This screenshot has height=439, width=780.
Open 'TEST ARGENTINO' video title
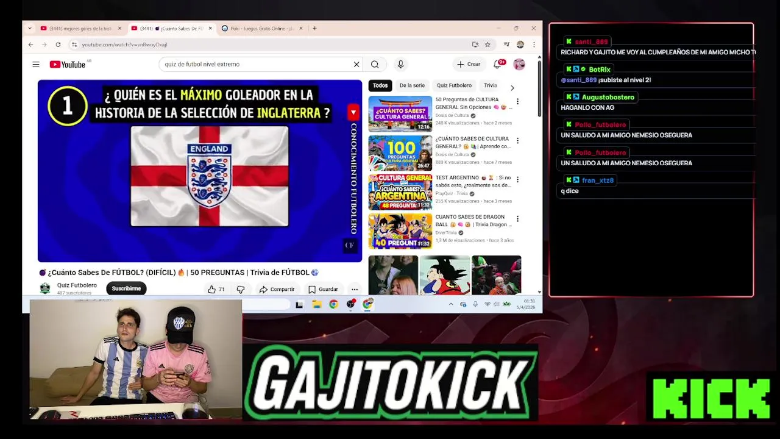pyautogui.click(x=473, y=181)
